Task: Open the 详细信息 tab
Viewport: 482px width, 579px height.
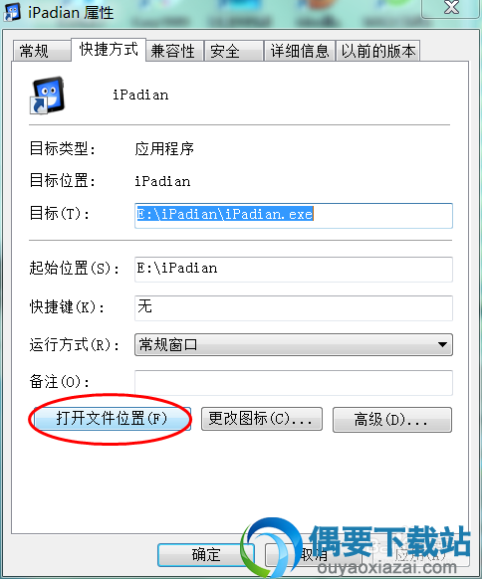Action: (x=300, y=51)
